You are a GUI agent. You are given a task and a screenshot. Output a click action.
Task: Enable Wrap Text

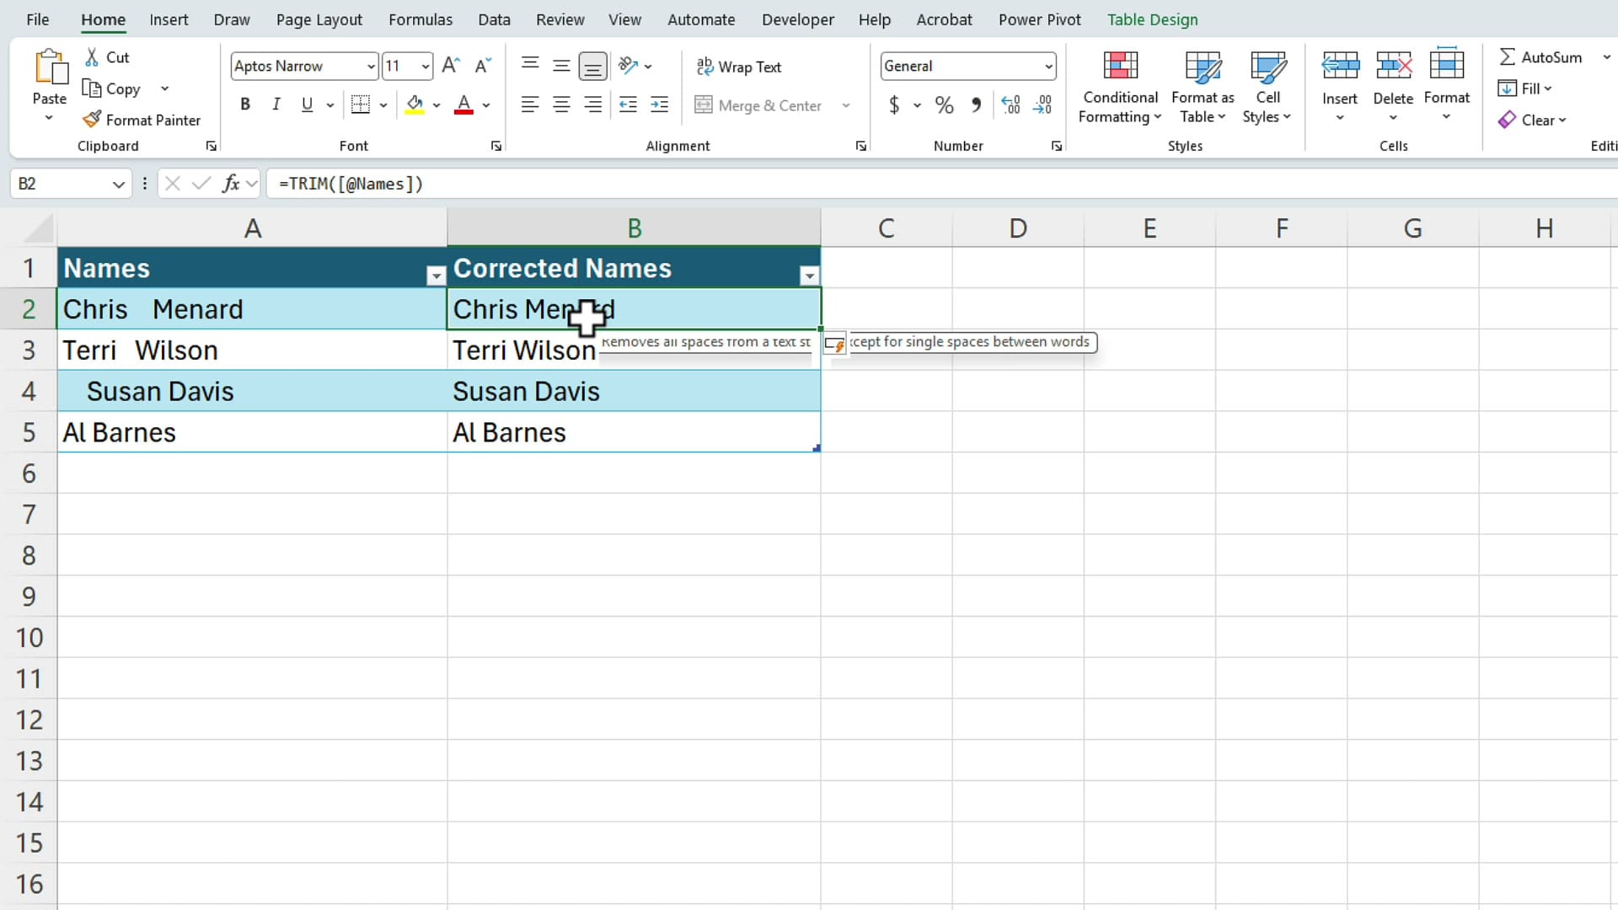[739, 67]
